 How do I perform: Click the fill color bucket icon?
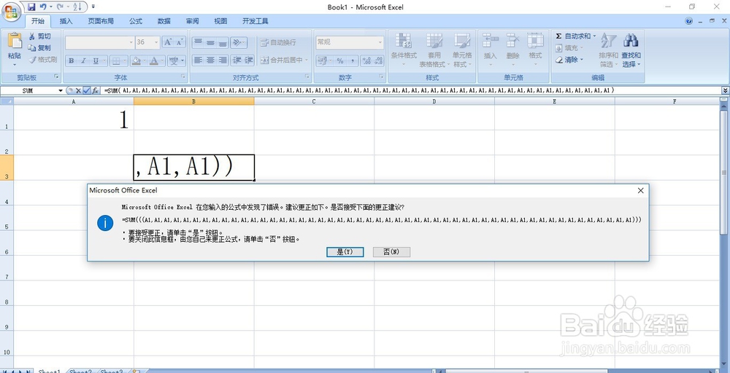click(136, 61)
